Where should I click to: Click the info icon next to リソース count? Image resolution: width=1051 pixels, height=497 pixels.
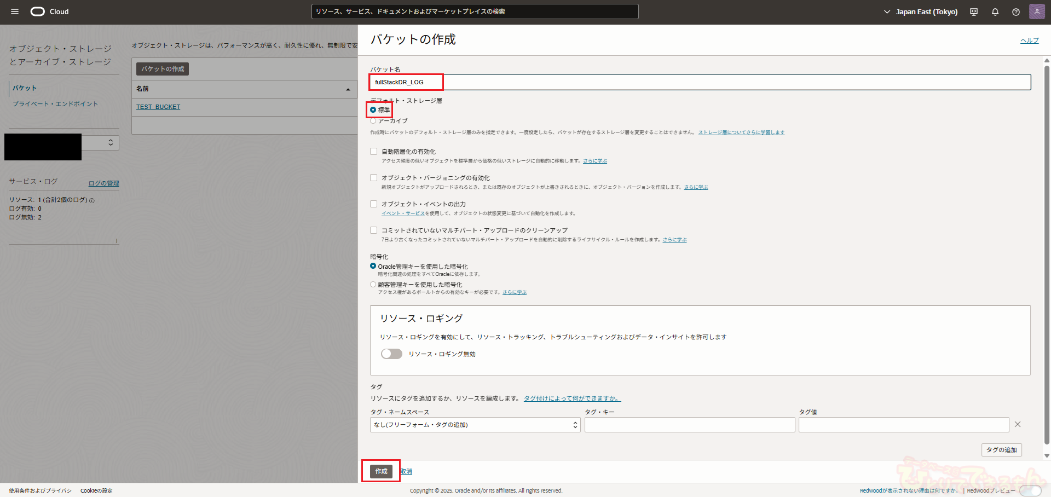tap(92, 200)
